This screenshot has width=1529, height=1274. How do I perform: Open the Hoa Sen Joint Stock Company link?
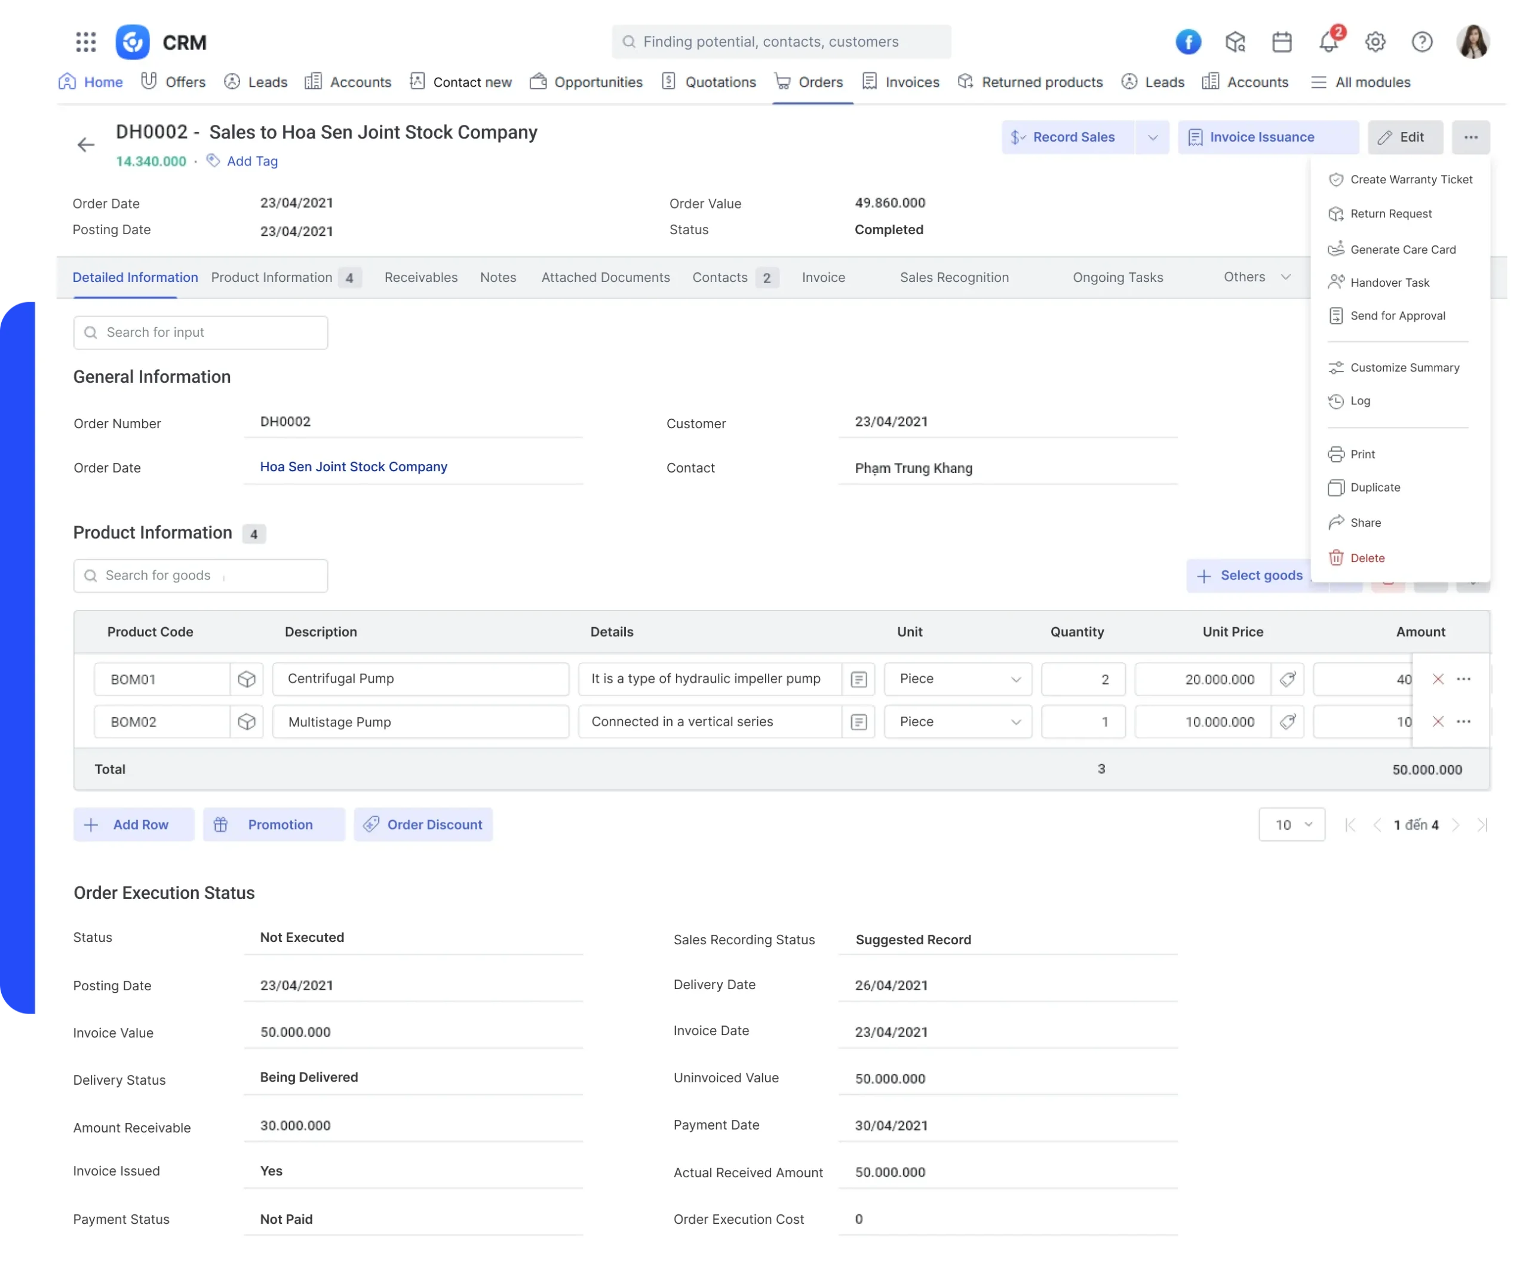pos(353,466)
